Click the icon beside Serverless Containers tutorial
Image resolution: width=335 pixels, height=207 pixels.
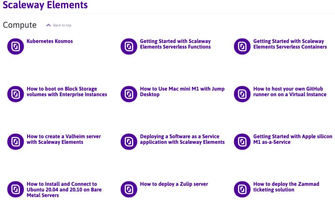click(242, 46)
